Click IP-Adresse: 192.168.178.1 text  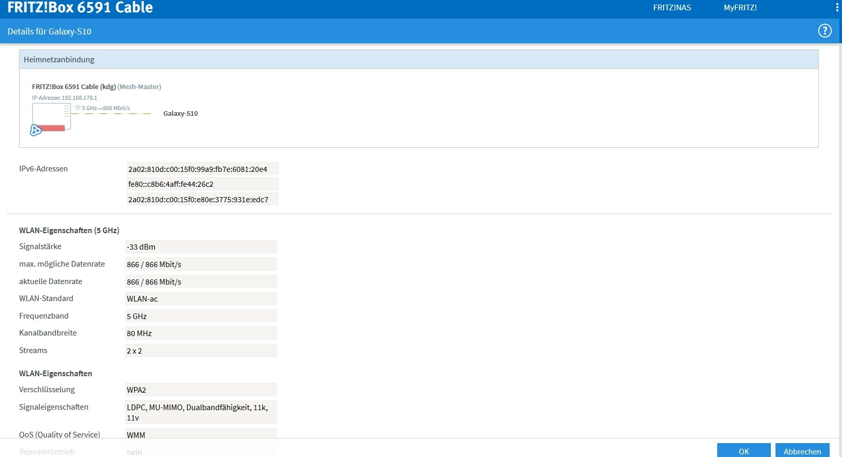click(64, 98)
